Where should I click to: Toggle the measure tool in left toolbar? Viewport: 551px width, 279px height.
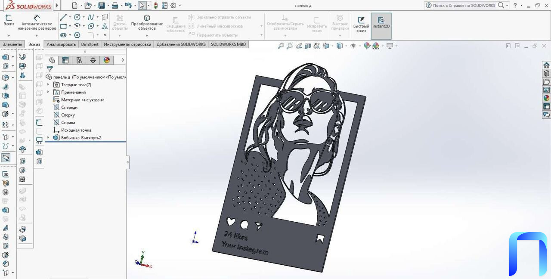[x=6, y=158]
